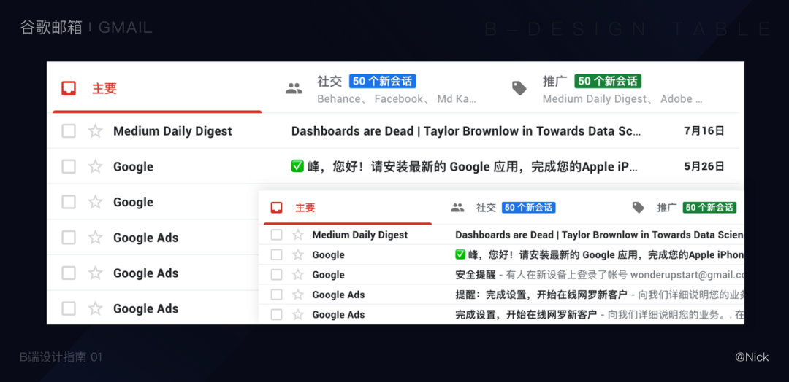Click sender 'Medium Daily Digest' in larger panel
This screenshot has height=382, width=789.
tap(172, 131)
